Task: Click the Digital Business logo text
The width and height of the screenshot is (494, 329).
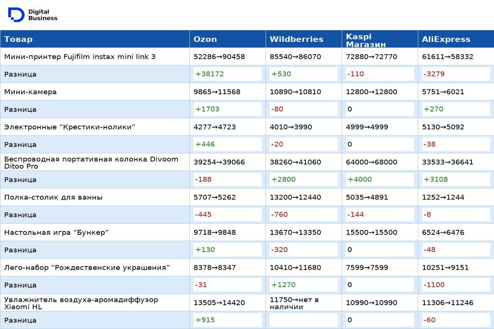Action: [43, 15]
